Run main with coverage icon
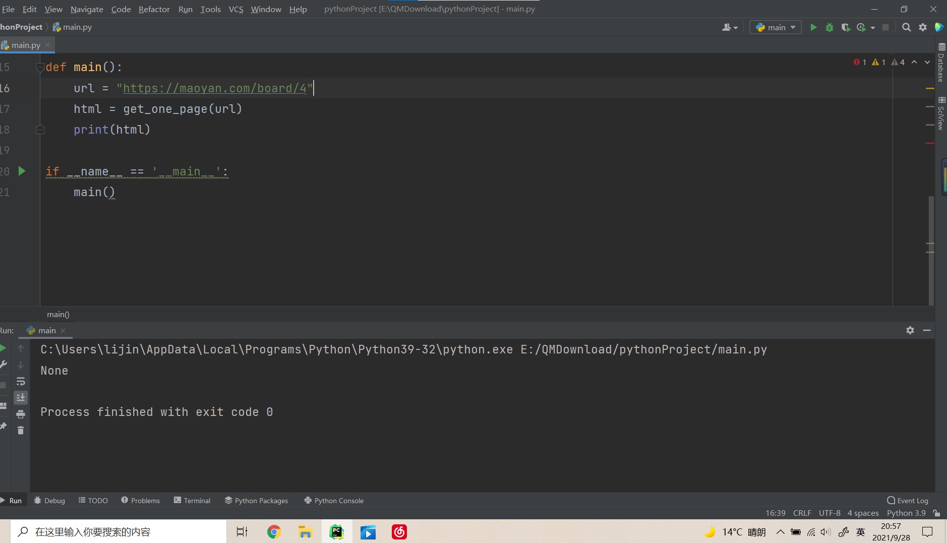Viewport: 947px width, 543px height. point(846,27)
